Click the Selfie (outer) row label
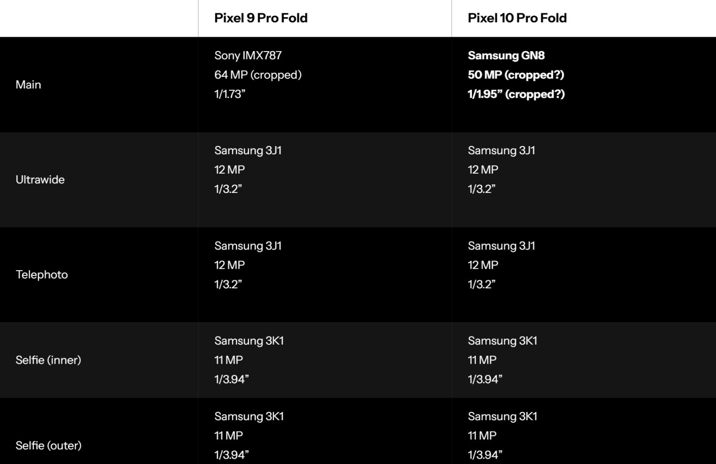Screen dimensions: 716x464 point(48,445)
